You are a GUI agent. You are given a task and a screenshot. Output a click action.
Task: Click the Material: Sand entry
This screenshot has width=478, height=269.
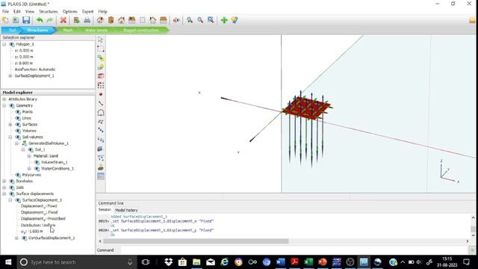pyautogui.click(x=46, y=156)
